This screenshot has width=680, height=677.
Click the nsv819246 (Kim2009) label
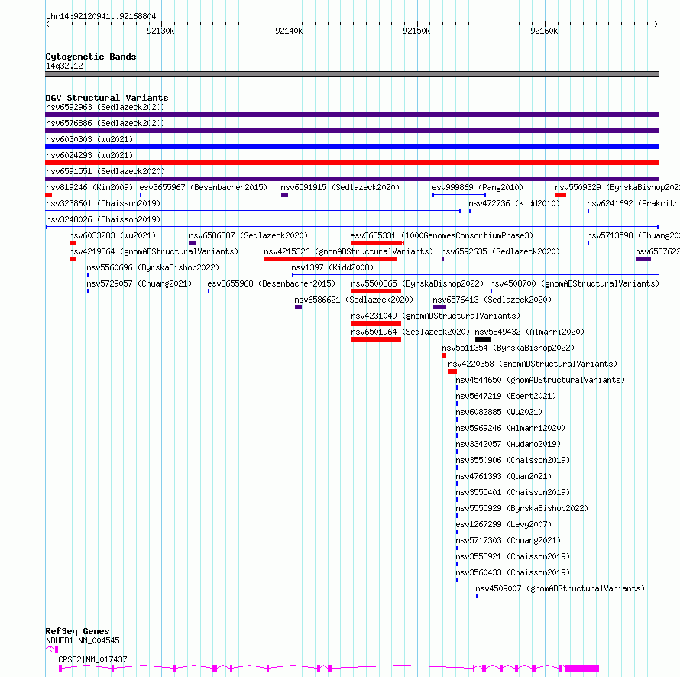89,187
